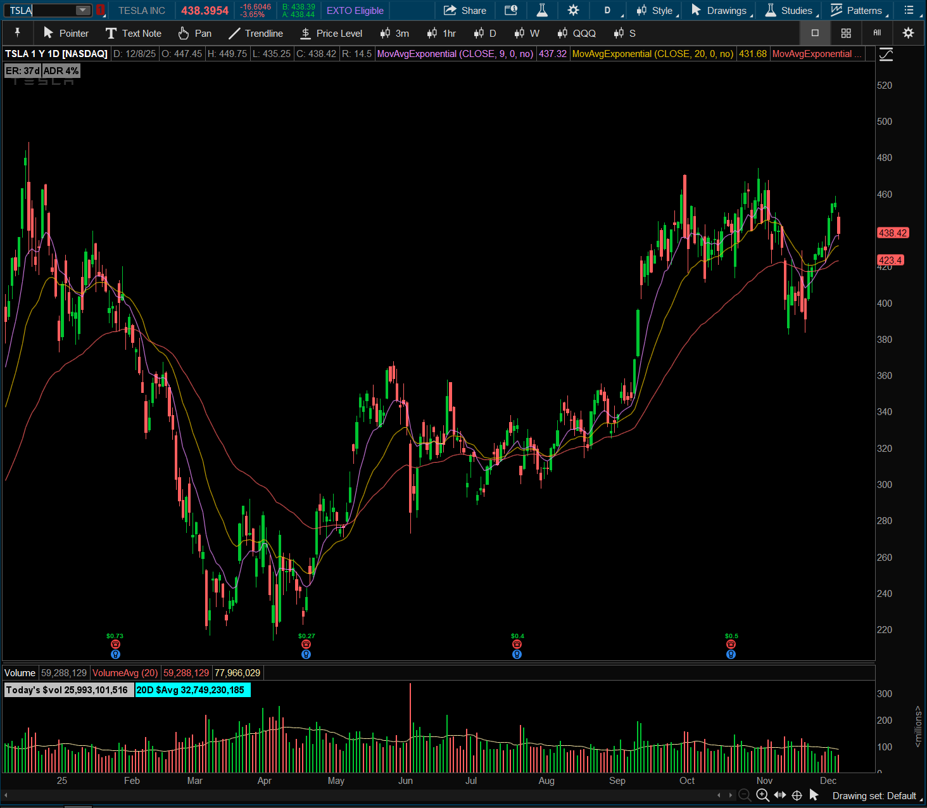Toggle the crosshair cursor icon
This screenshot has width=927, height=808.
[x=797, y=795]
